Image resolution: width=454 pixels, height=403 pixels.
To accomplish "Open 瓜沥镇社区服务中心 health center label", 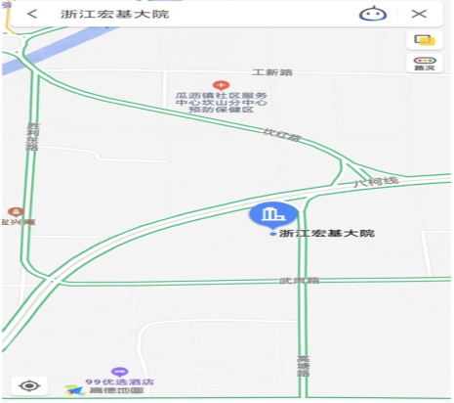I will coord(222,103).
